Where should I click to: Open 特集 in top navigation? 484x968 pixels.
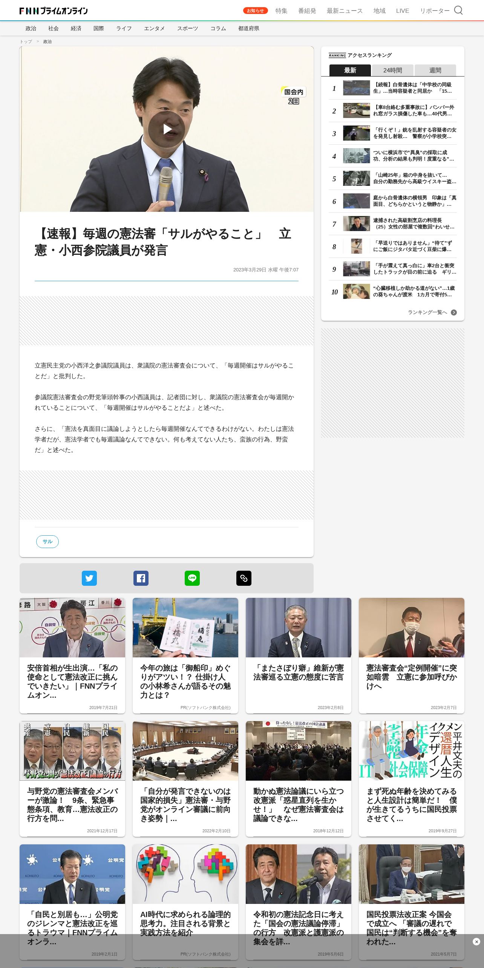[x=281, y=11]
